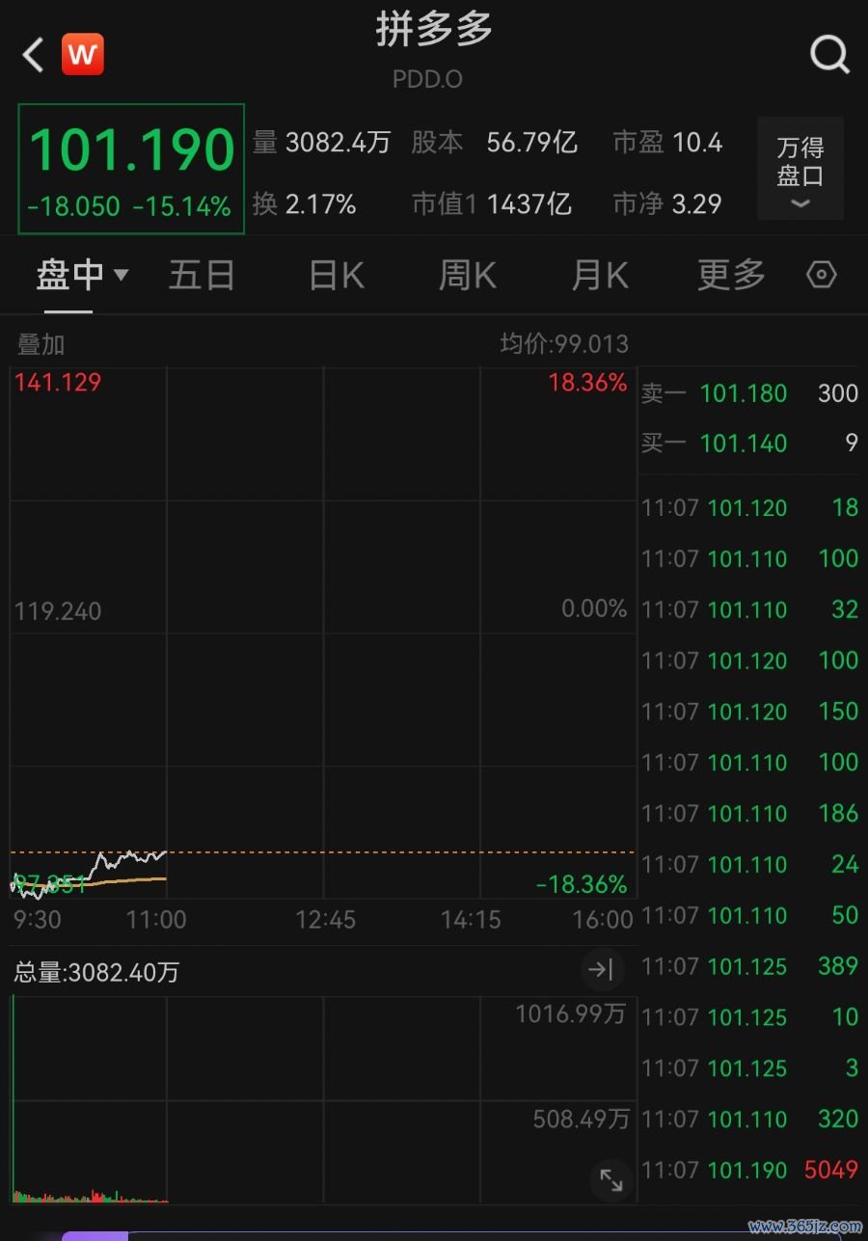The height and width of the screenshot is (1241, 868).
Task: Tap the 5049 volume trade row
Action: point(750,1170)
